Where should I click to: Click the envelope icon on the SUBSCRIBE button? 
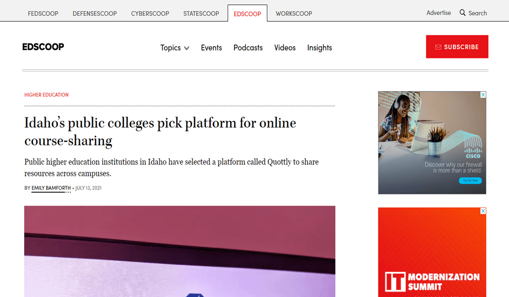coord(439,47)
